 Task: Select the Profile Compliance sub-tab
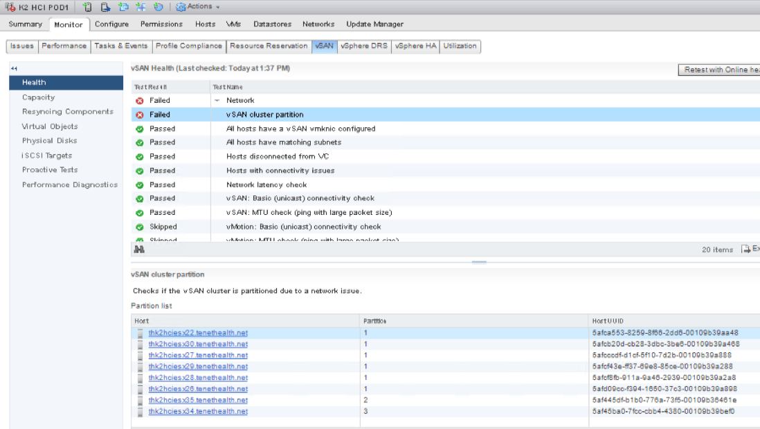coord(188,46)
